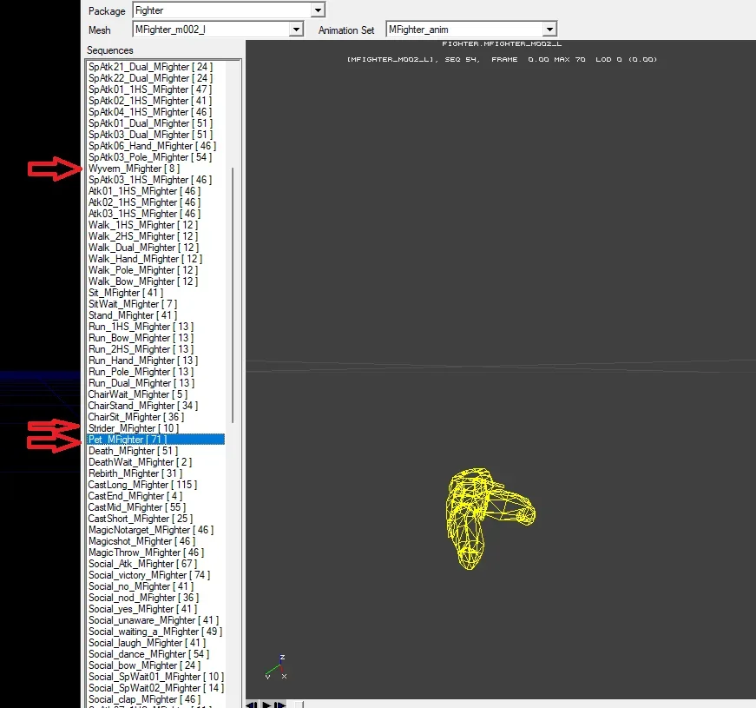
Task: Select sequence Walk_Hand_MFighter [ 12 ]
Action: (145, 259)
